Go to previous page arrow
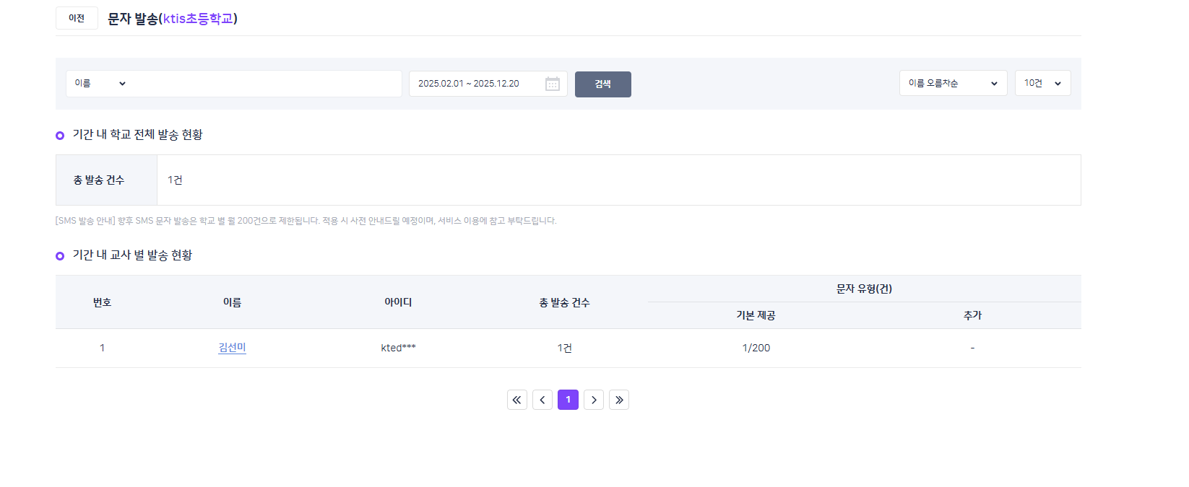The image size is (1189, 487). 542,400
